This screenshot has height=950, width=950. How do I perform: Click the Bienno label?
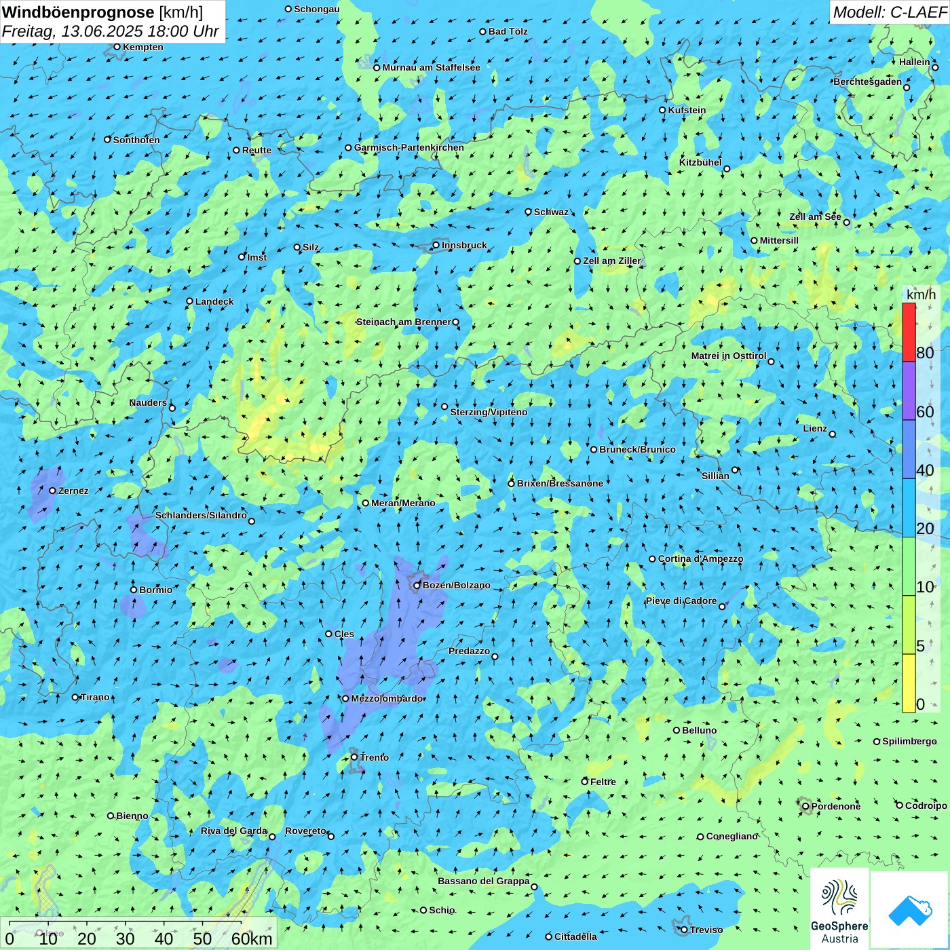132,816
